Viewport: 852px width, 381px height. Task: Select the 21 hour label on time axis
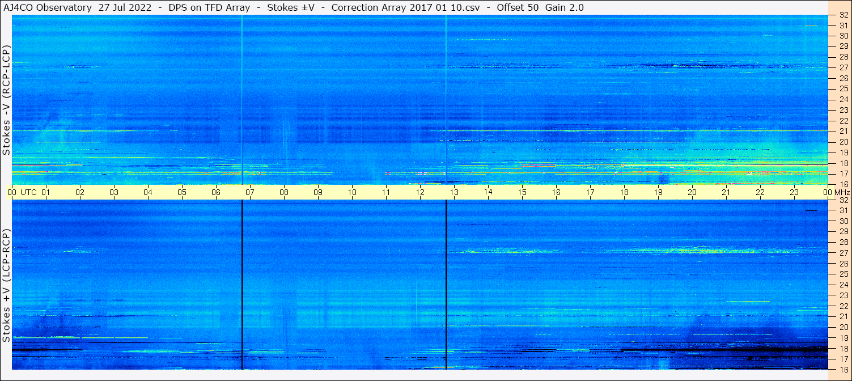(726, 192)
